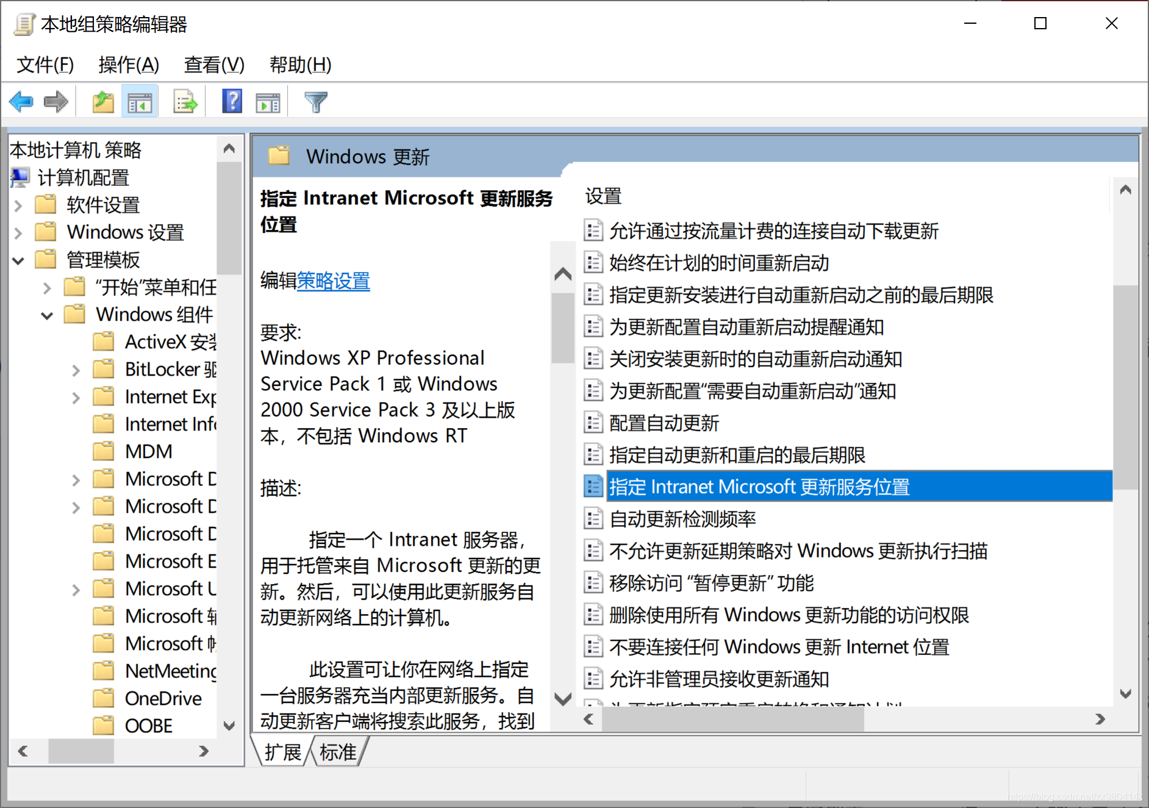Viewport: 1149px width, 808px height.
Task: Click the folder icon of OOBE
Action: 104,725
